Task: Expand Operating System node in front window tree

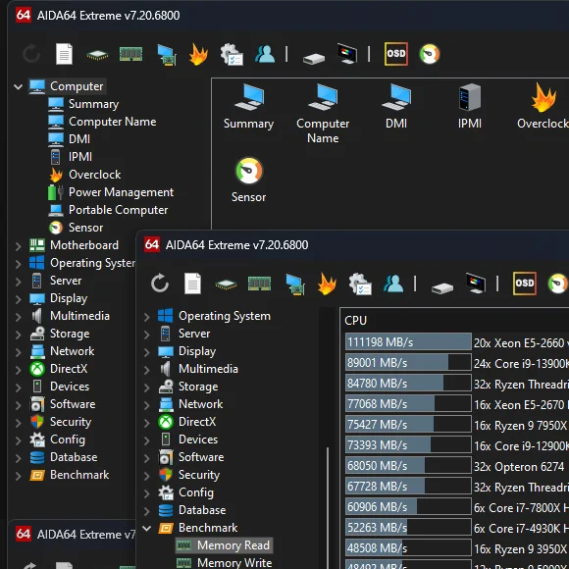Action: (146, 317)
